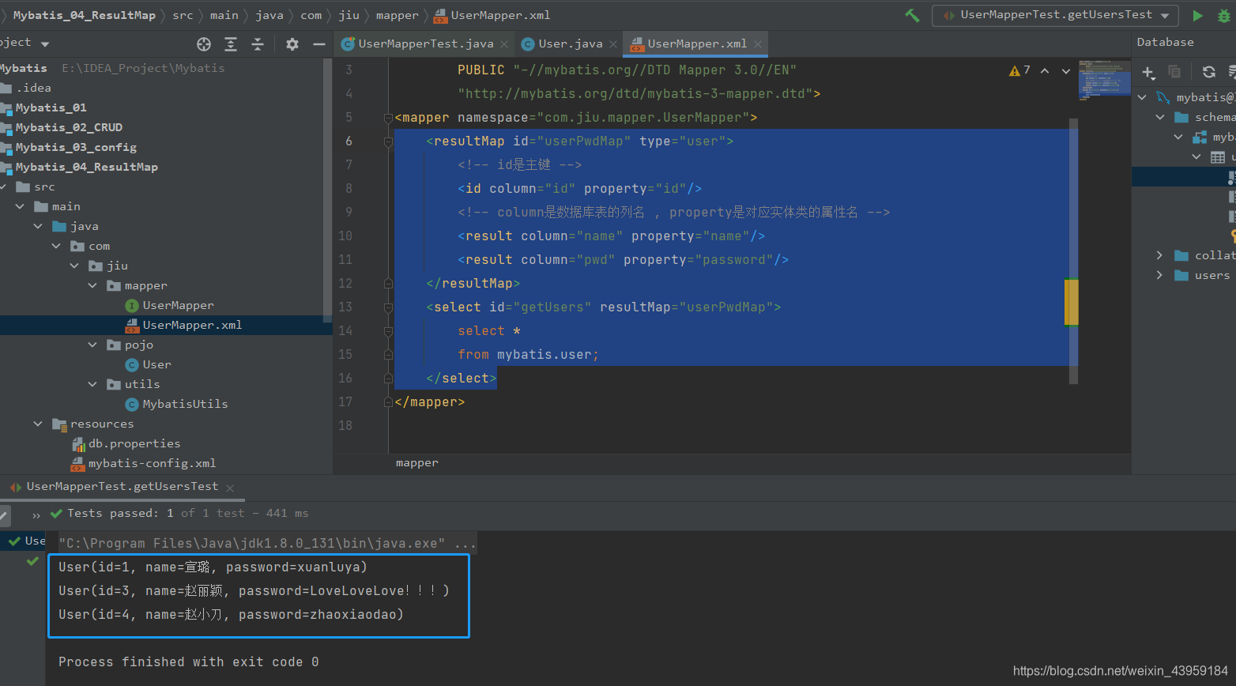Open the Project view dropdown arrow
The height and width of the screenshot is (686, 1236).
click(45, 44)
